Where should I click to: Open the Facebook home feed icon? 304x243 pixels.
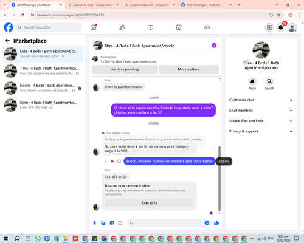pos(94,27)
